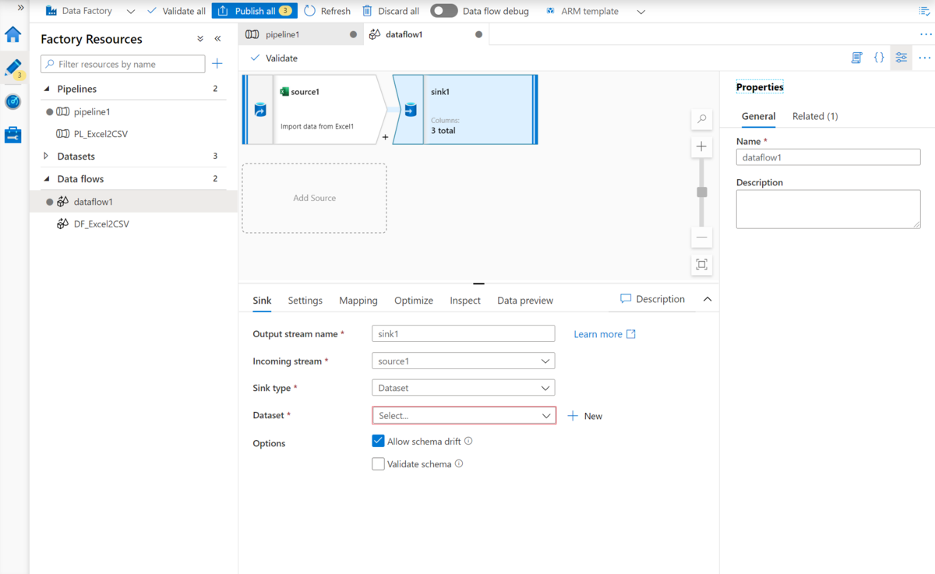
Task: Zoom out the canvas with minus
Action: pos(702,237)
